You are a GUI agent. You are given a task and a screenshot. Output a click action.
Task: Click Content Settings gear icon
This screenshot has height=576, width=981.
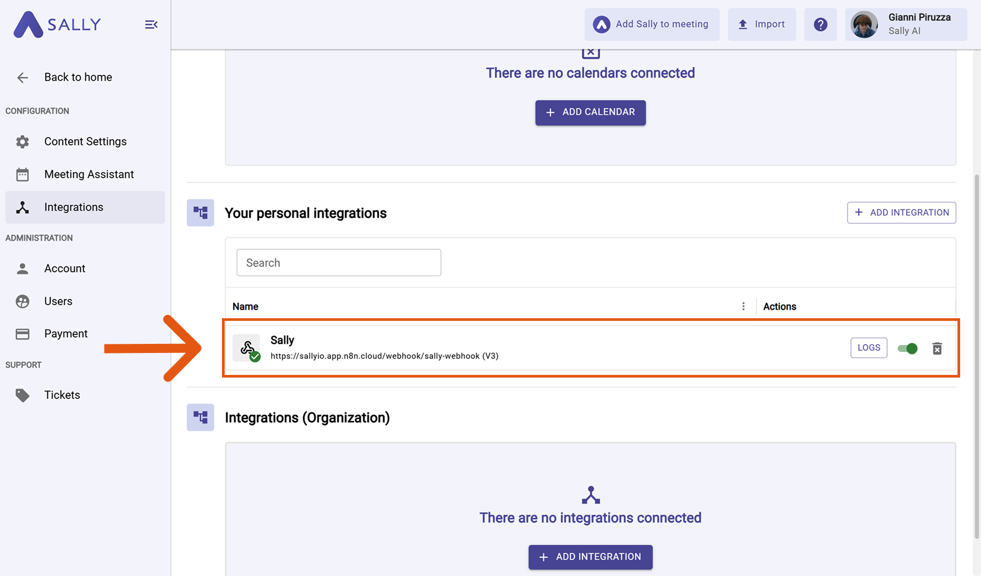pyautogui.click(x=22, y=142)
